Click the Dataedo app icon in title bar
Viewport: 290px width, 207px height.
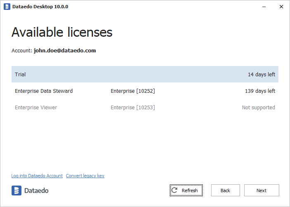point(7,7)
